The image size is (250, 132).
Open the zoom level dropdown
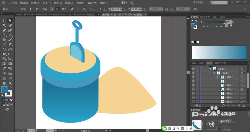tap(36, 131)
